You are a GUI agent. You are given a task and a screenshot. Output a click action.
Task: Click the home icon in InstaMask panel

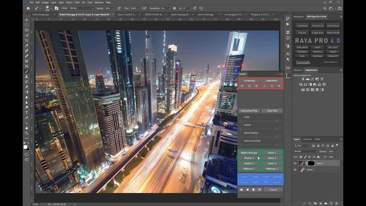click(241, 189)
